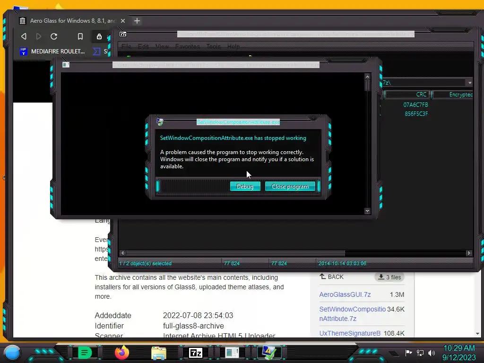This screenshot has width=484, height=363.
Task: Open the UxThemeSignatureB download link
Action: point(350,333)
